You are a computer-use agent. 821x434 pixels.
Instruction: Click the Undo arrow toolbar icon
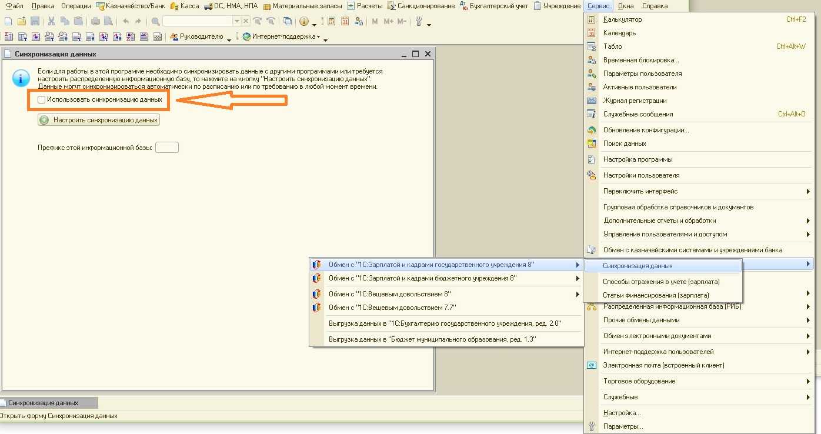(126, 21)
